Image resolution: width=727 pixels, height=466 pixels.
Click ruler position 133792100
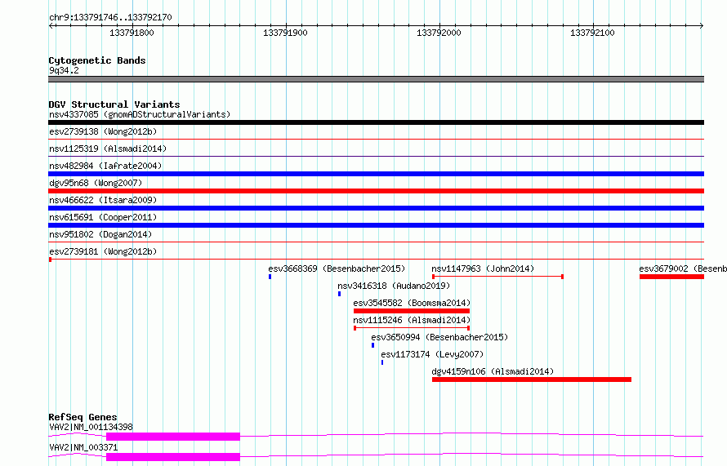coord(592,33)
